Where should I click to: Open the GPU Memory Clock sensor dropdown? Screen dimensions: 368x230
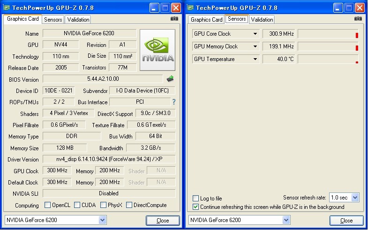pyautogui.click(x=255, y=46)
